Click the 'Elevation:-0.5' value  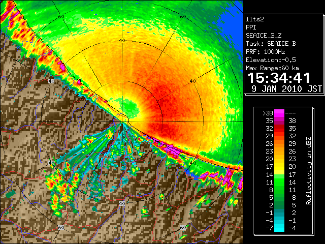tap(271, 60)
